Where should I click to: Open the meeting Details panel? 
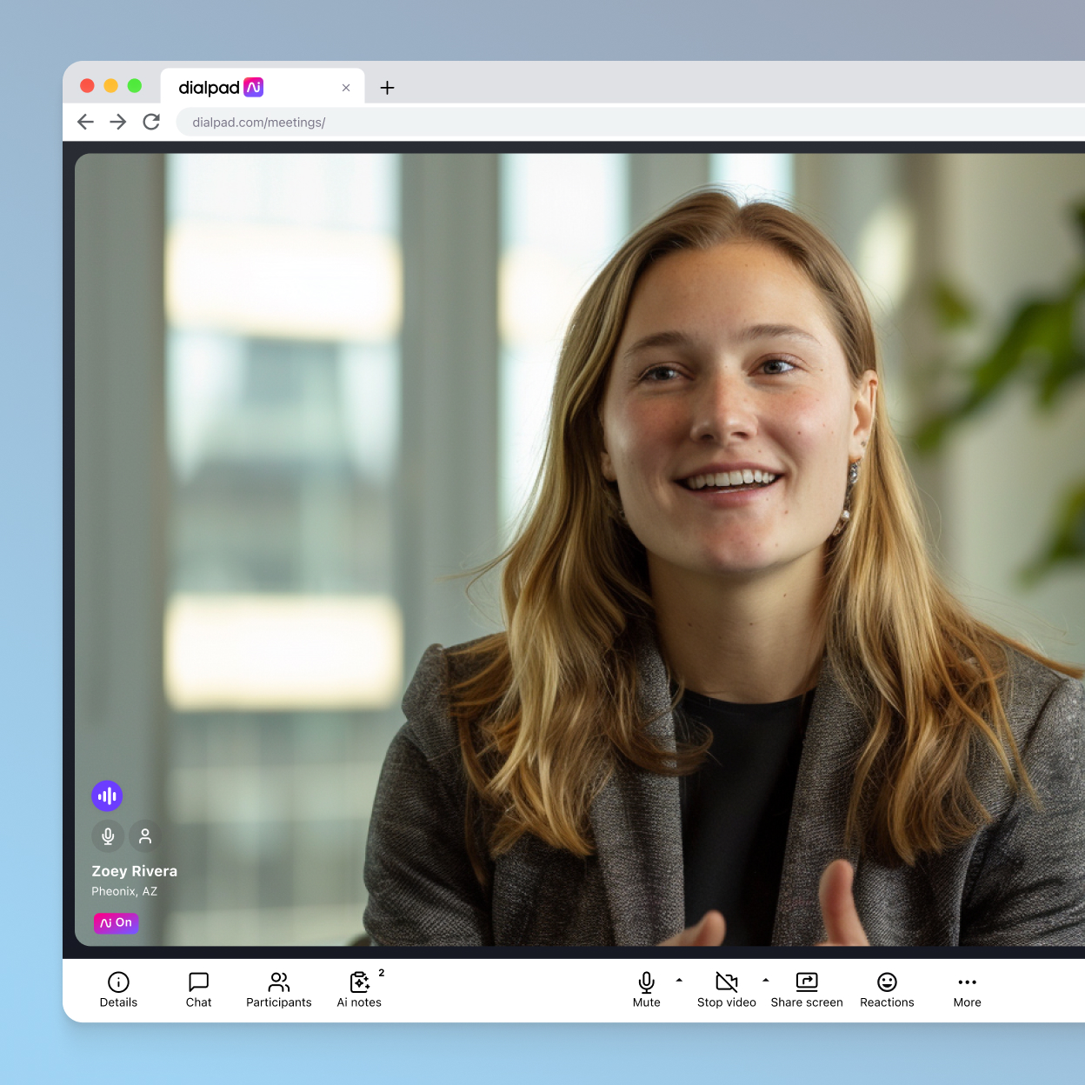pyautogui.click(x=118, y=989)
